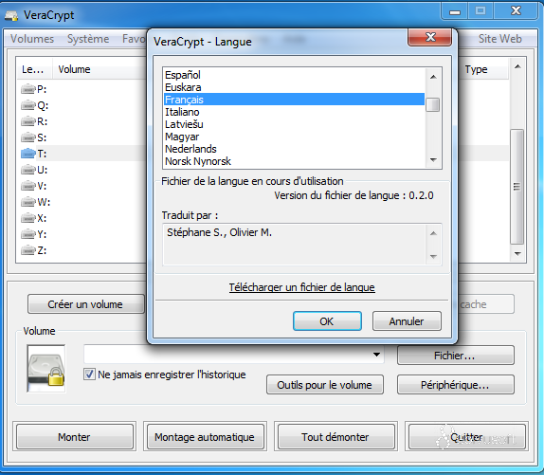
Task: Click the language list scrollbar thumb
Action: click(433, 105)
